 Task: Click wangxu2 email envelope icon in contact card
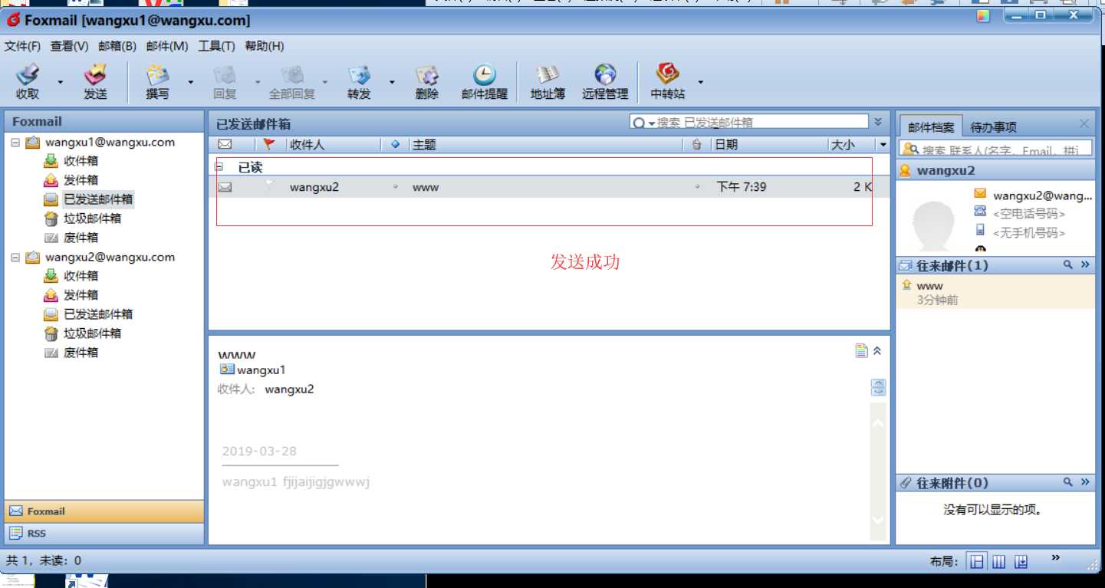[x=980, y=195]
